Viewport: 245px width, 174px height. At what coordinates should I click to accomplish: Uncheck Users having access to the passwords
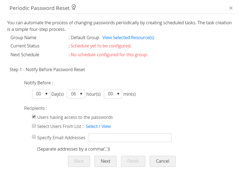(x=34, y=117)
